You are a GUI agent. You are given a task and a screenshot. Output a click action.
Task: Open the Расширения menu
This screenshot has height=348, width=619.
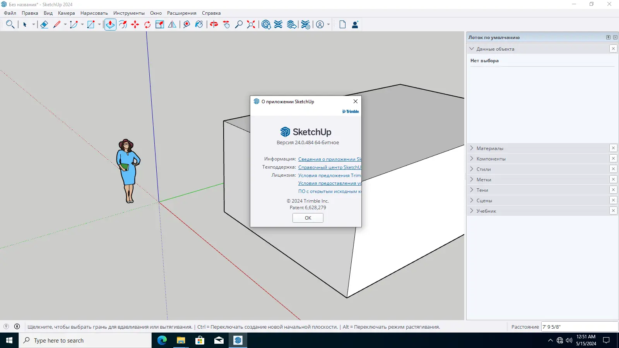(x=182, y=13)
